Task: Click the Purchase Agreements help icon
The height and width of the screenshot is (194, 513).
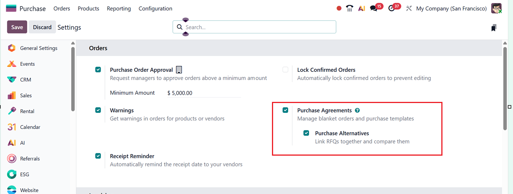Action: point(357,111)
